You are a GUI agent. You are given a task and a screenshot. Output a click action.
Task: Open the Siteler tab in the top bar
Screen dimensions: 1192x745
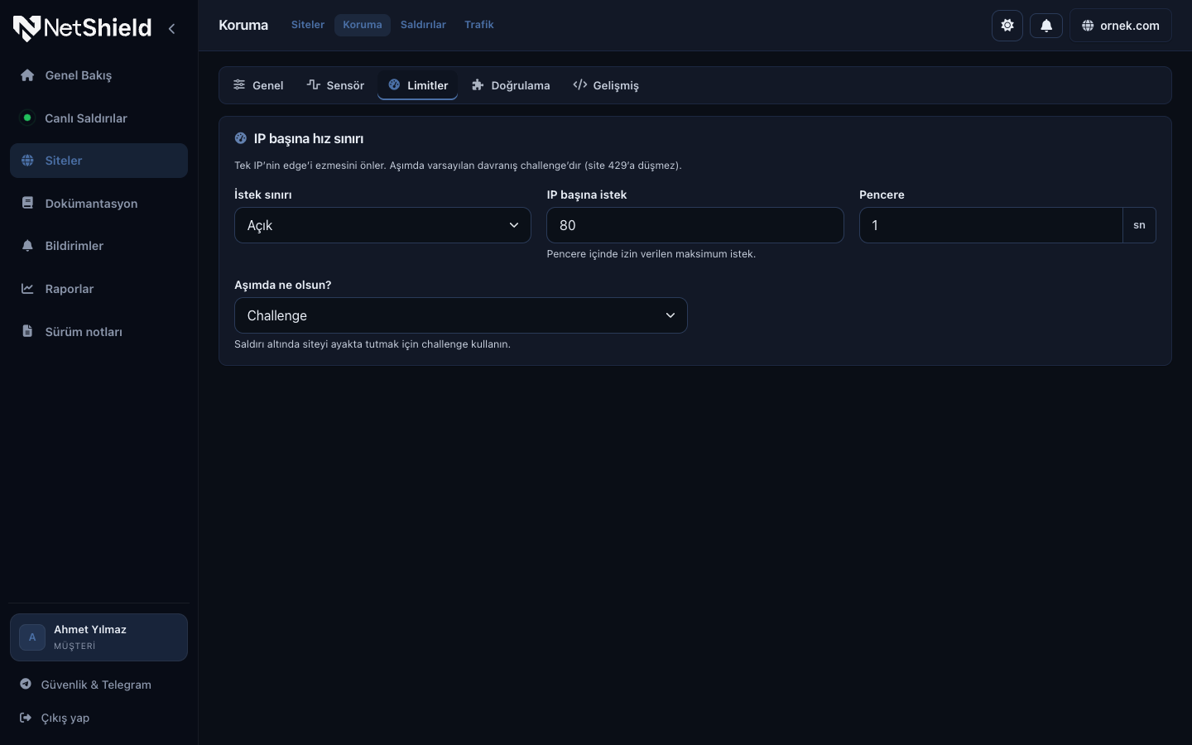click(308, 25)
